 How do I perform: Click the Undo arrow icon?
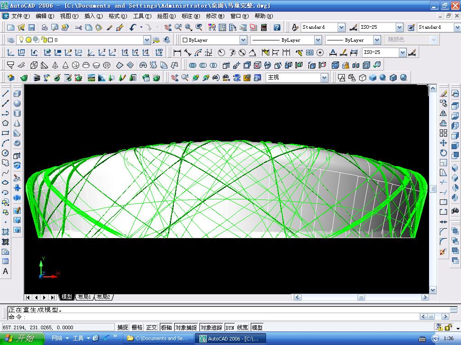pos(133,27)
